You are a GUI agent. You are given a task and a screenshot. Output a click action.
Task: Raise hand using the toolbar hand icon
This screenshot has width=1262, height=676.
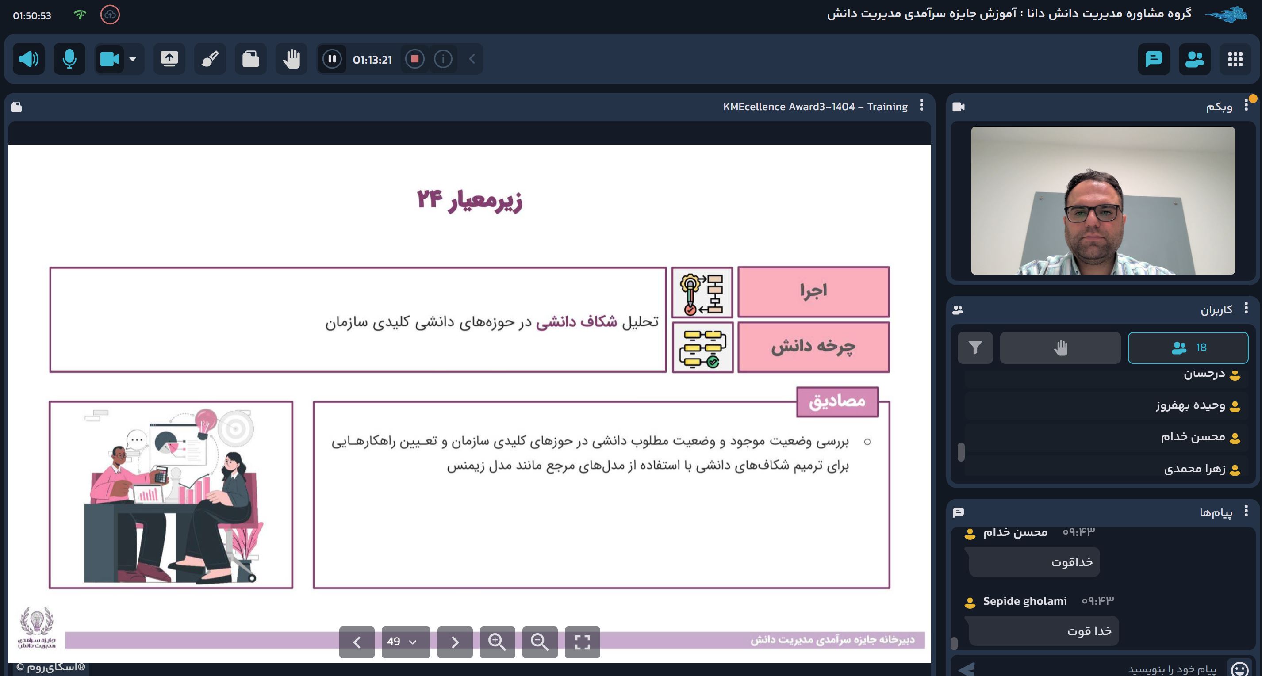click(x=291, y=59)
